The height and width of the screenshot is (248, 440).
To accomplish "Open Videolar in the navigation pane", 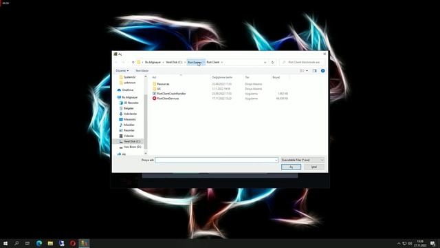I will [x=129, y=136].
